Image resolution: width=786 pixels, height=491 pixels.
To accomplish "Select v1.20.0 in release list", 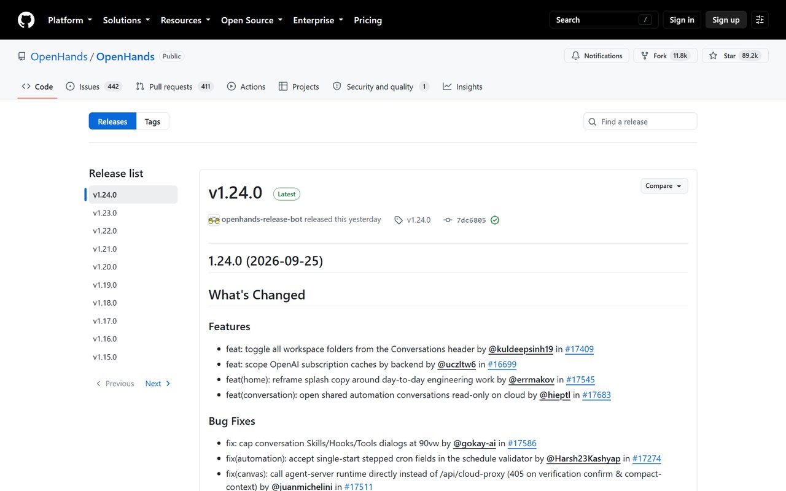I will (133, 267).
